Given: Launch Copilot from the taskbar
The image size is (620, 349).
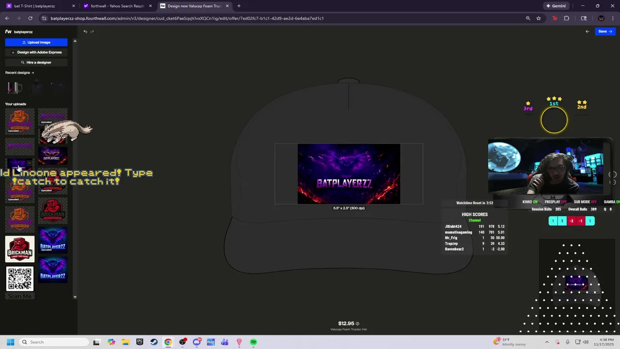Looking at the screenshot, I should coord(111,342).
